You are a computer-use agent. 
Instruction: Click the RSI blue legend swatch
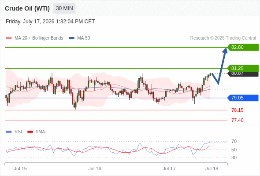point(9,132)
